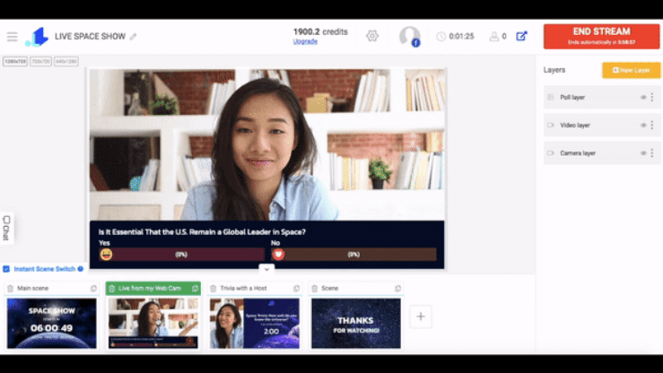Open the Chat side panel
Viewport: 663px width, 373px height.
pos(6,228)
